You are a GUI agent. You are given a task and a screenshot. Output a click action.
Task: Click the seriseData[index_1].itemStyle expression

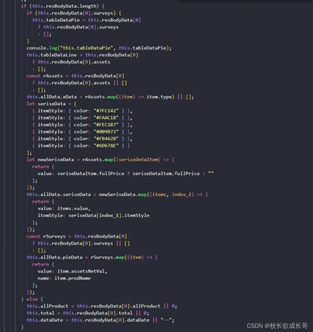(109, 215)
